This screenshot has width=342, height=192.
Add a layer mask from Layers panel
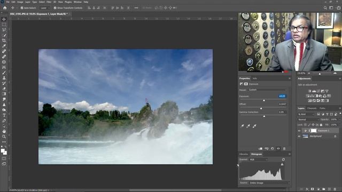[x=313, y=189]
